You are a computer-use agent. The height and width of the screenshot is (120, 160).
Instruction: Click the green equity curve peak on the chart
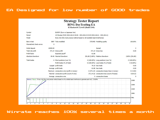point(43,80)
